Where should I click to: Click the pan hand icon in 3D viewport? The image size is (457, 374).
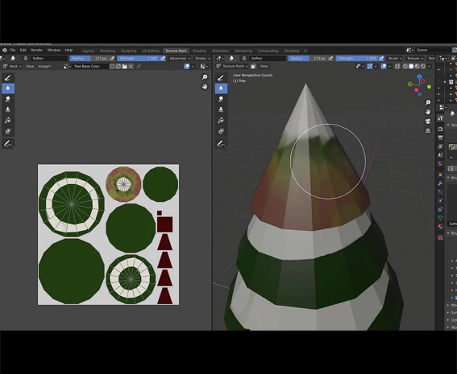(428, 112)
